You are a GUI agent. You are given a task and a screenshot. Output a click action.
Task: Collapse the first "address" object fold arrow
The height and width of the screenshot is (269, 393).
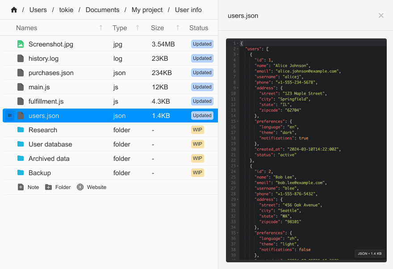point(238,88)
